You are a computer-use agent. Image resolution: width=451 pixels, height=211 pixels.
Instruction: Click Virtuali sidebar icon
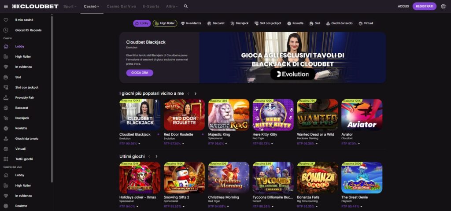point(6,149)
